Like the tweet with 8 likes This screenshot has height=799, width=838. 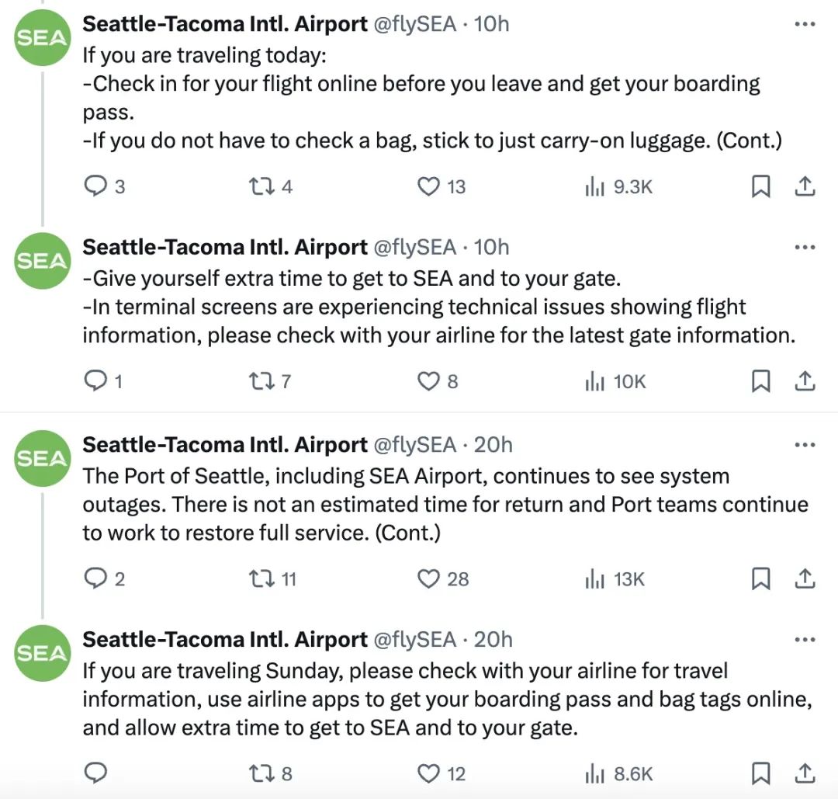(x=428, y=380)
